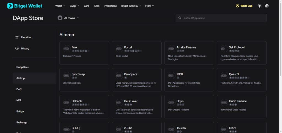Open the Card menu item
Screen dimensions: 282x133
(86, 6)
